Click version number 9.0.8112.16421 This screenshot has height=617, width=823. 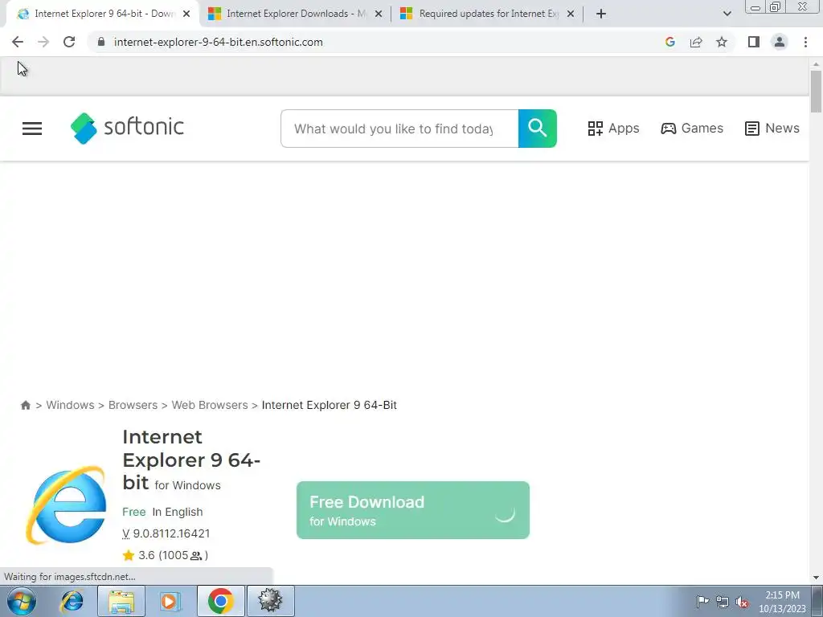171,533
